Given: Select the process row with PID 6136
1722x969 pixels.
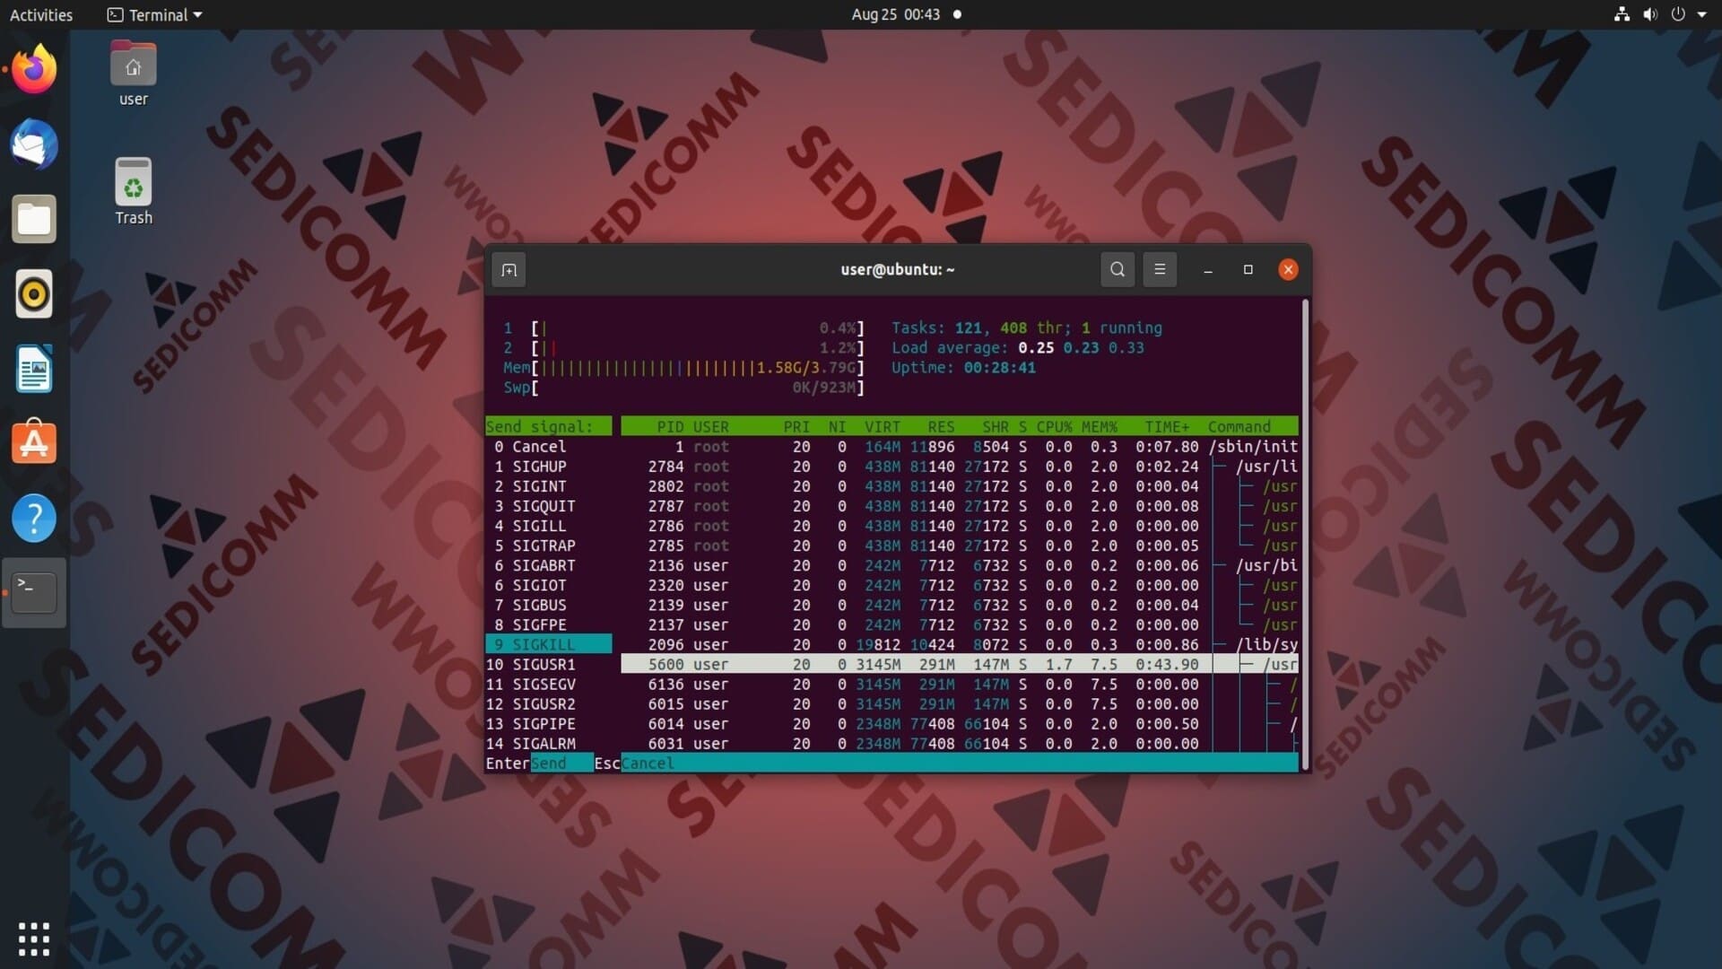Looking at the screenshot, I should pyautogui.click(x=960, y=685).
